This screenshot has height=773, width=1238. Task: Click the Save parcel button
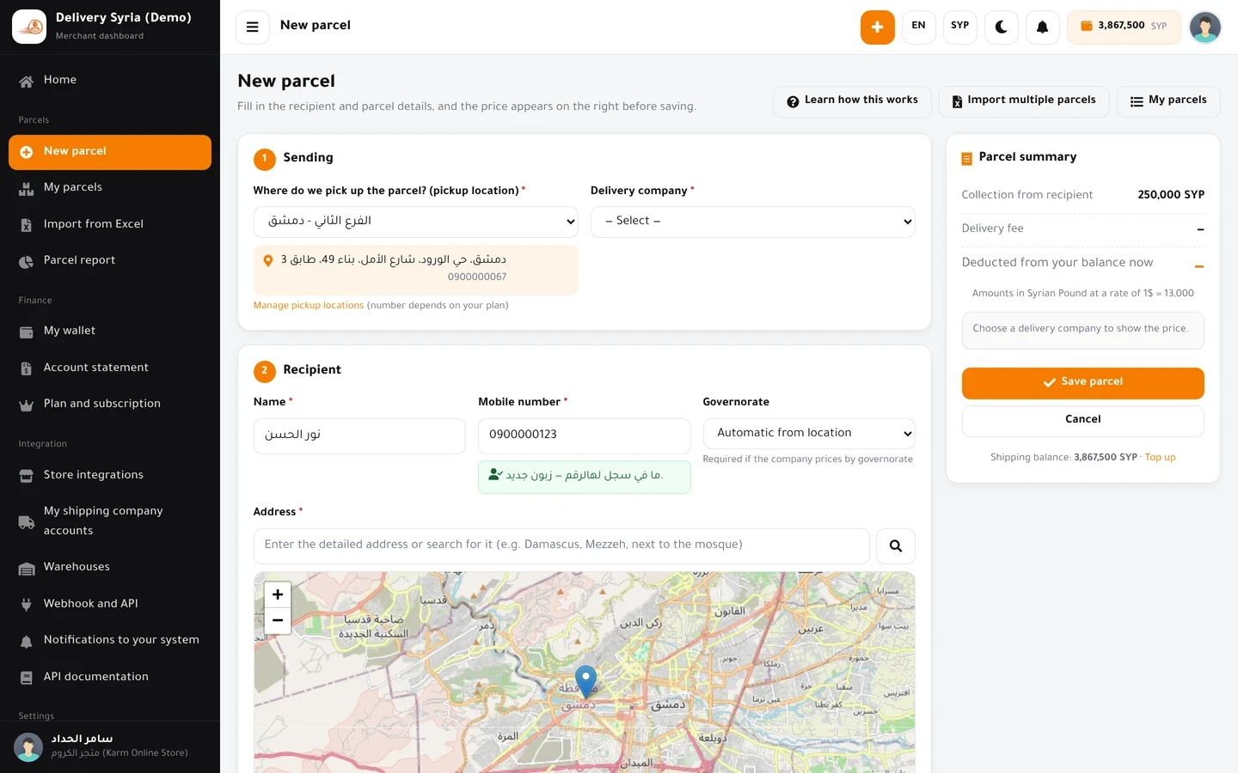click(x=1083, y=383)
